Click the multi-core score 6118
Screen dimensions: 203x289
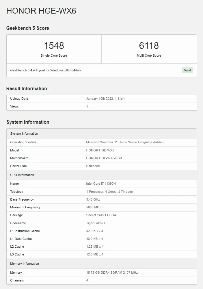(149, 46)
